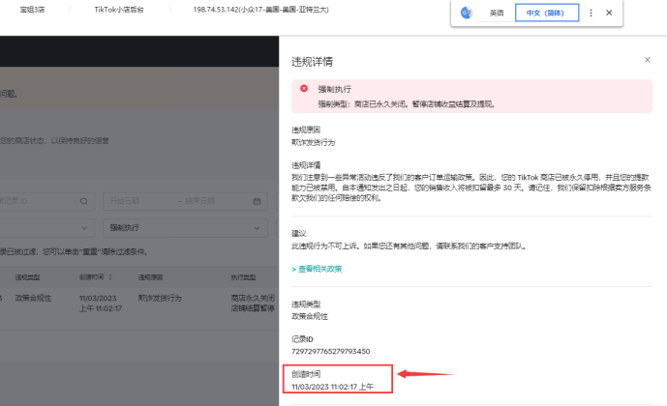The width and height of the screenshot is (667, 406).
Task: Open translate options three-dot menu
Action: click(x=591, y=13)
